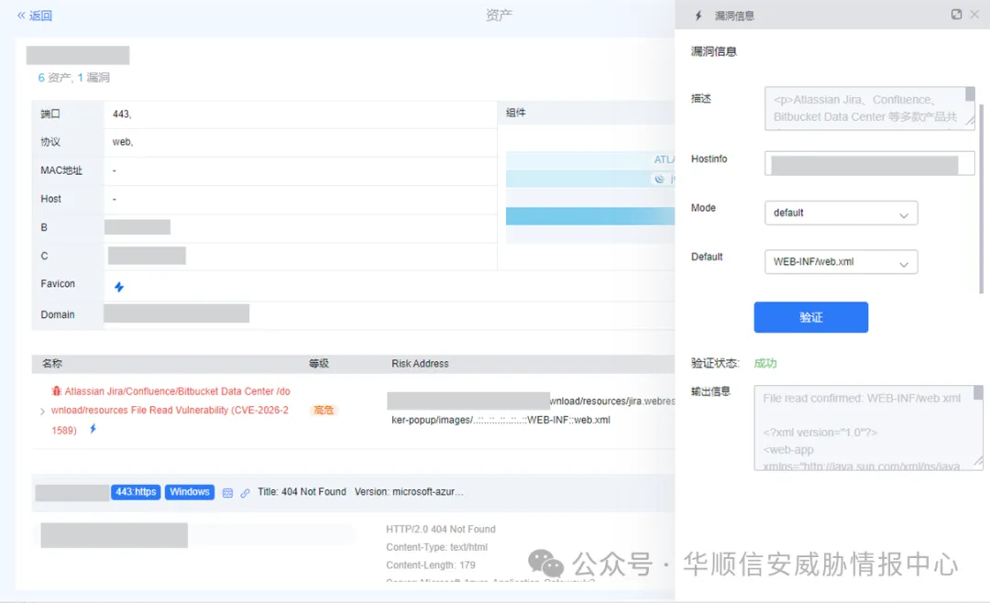
Task: Click the 资产 page title
Action: pyautogui.click(x=499, y=16)
